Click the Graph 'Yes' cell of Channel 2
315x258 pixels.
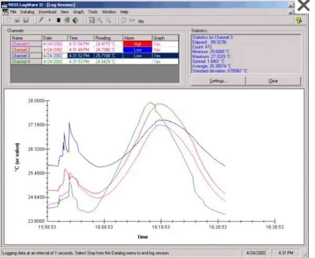165,50
